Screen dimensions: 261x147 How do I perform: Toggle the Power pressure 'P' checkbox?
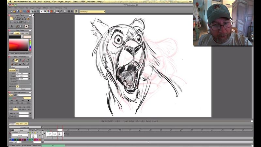18,76
